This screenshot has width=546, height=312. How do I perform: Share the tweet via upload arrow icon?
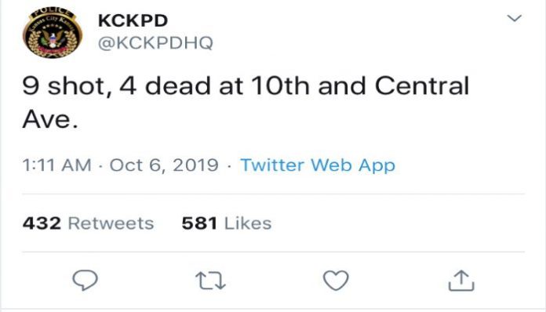[461, 280]
